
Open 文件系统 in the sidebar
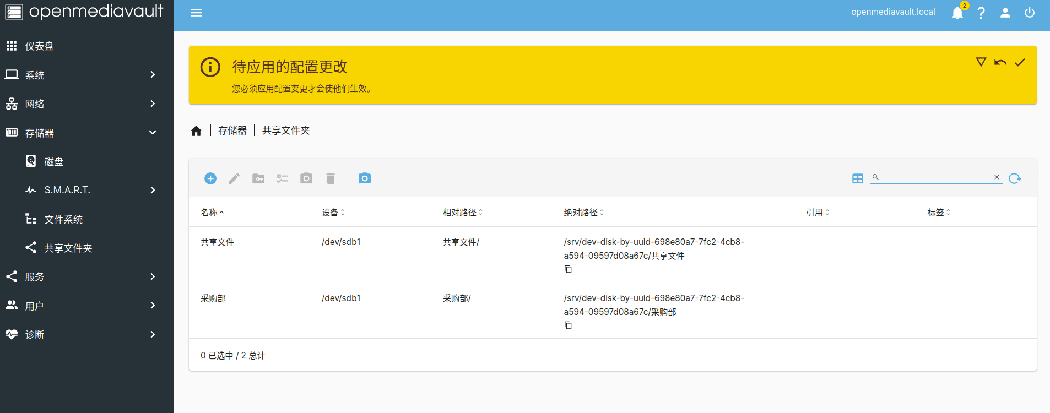point(63,219)
